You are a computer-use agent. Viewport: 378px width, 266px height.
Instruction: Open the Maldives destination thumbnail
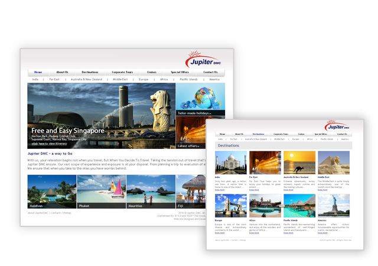click(52, 192)
